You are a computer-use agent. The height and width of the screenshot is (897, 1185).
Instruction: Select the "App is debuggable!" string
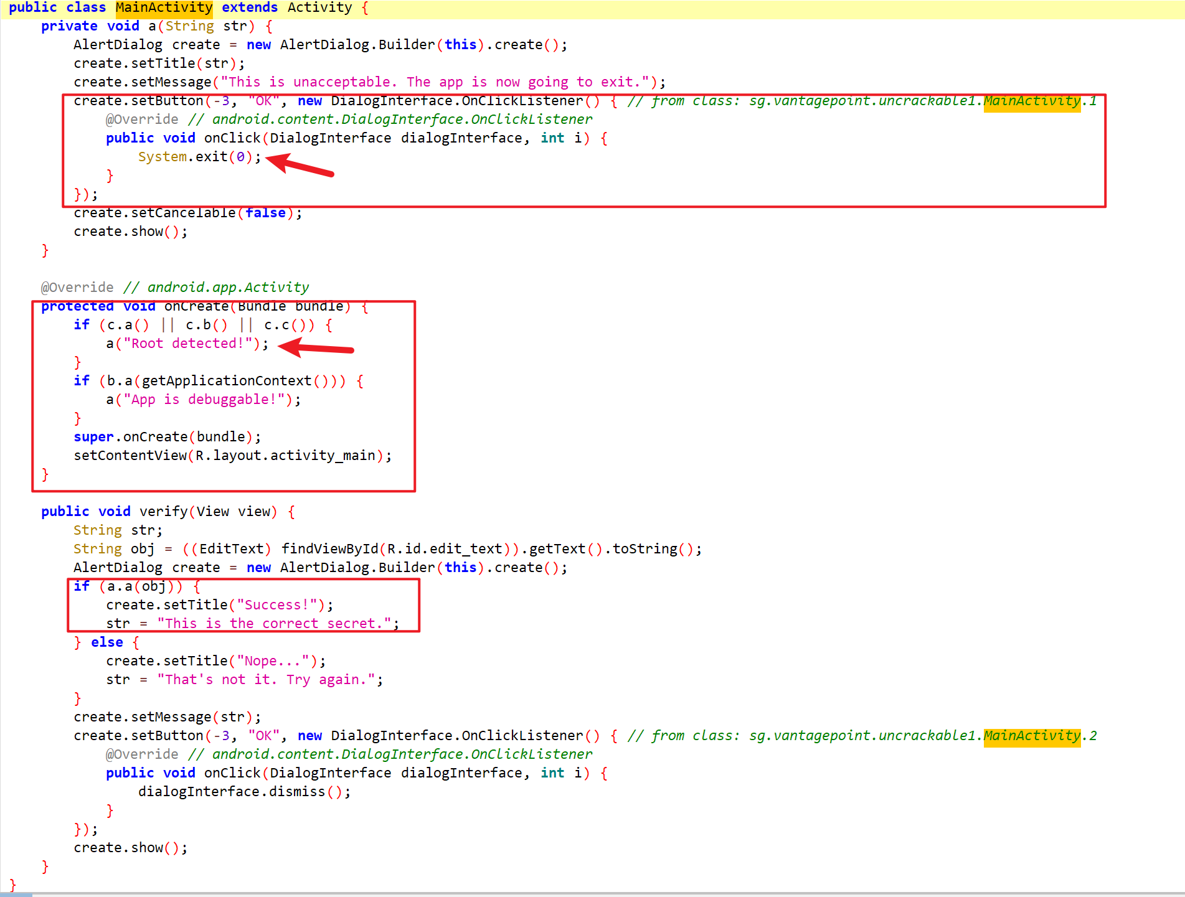[x=208, y=400]
